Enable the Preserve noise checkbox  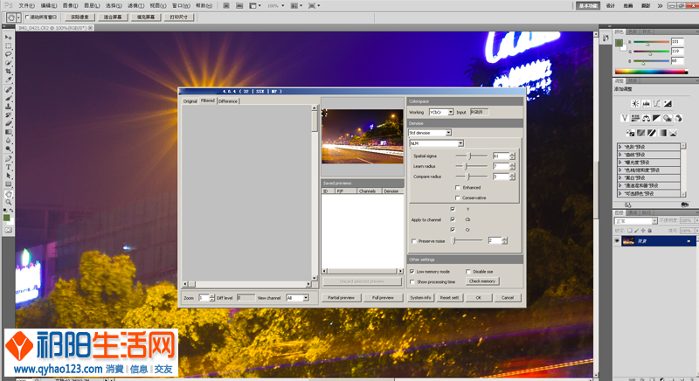tap(413, 241)
